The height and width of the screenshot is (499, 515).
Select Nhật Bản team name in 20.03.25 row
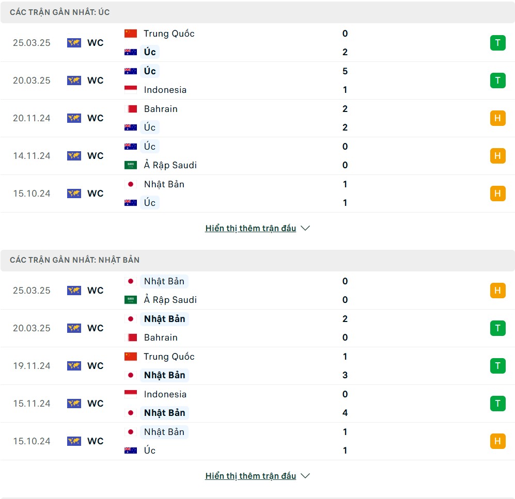[x=164, y=319]
